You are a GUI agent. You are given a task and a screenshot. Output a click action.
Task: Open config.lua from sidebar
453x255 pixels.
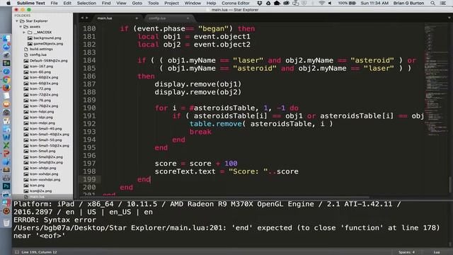pos(38,55)
